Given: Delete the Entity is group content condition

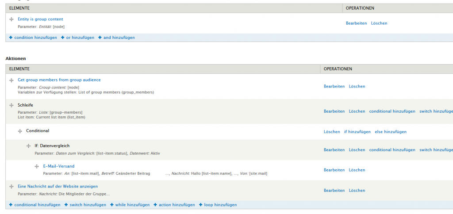Looking at the screenshot, I should (x=379, y=23).
